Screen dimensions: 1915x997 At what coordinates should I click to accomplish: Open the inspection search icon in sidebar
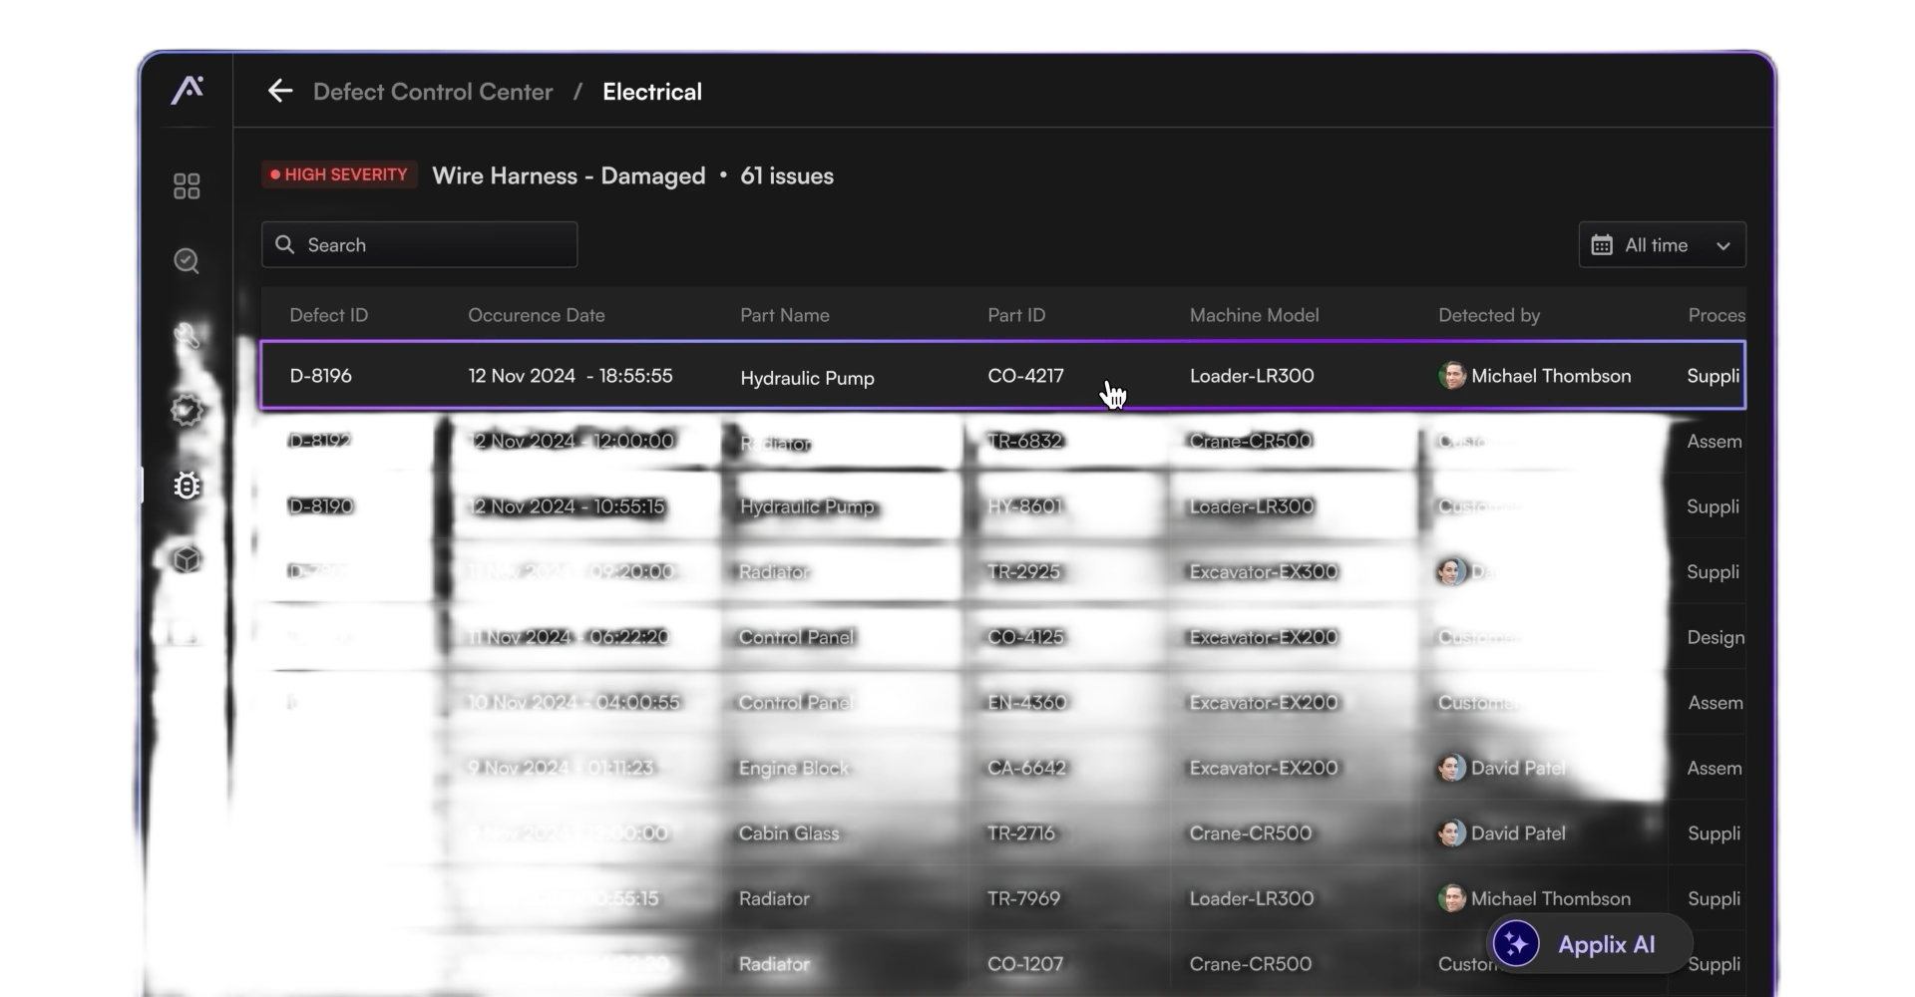click(x=187, y=261)
